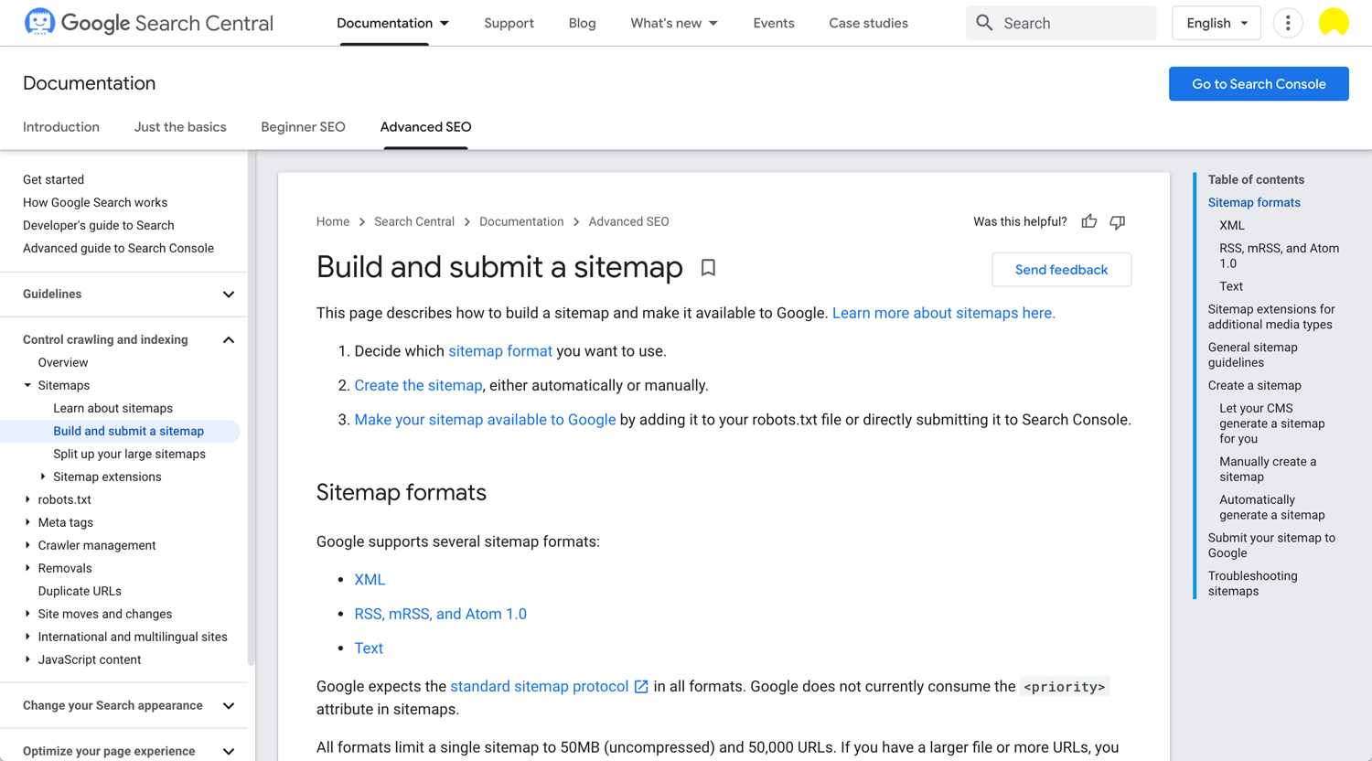Viewport: 1372px width, 761px height.
Task: Expand the robots.txt tree item
Action: (27, 499)
